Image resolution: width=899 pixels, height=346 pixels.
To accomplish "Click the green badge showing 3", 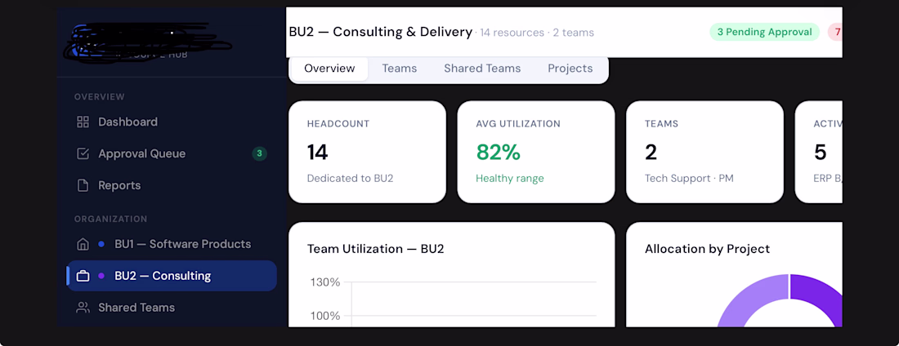I will tap(259, 153).
